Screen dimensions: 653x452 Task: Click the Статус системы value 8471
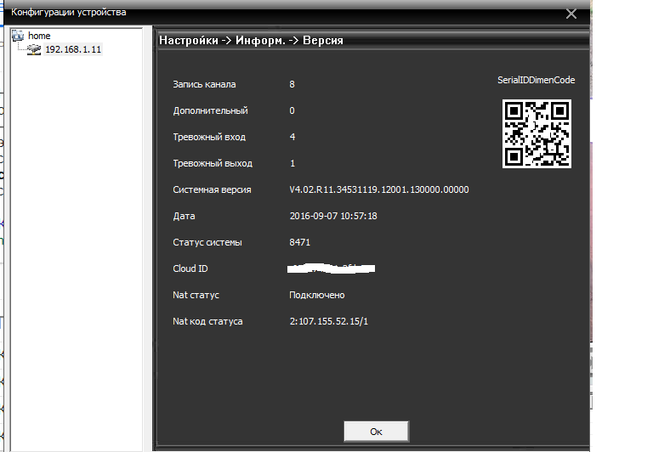coord(299,242)
